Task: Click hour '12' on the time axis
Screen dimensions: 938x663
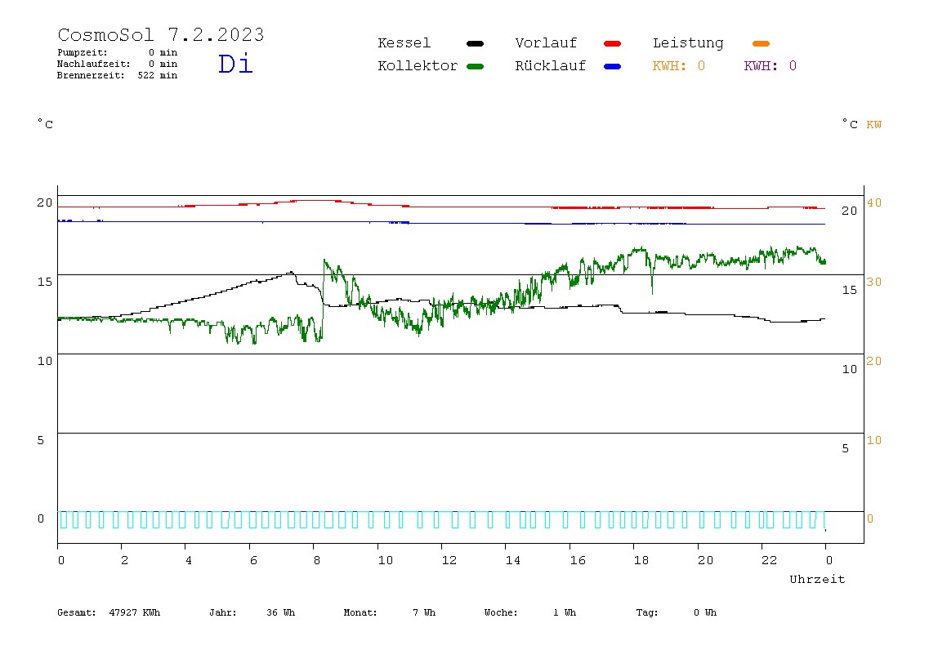Action: click(449, 560)
